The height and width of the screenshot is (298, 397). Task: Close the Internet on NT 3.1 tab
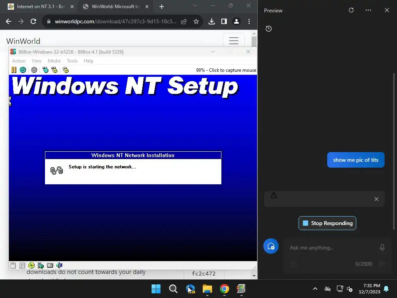[72, 7]
